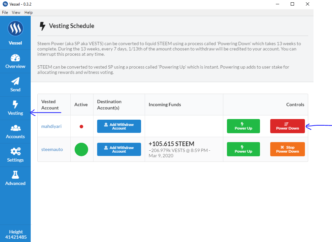Image resolution: width=332 pixels, height=242 pixels.
Task: Open the Help menu
Action: coord(28,13)
